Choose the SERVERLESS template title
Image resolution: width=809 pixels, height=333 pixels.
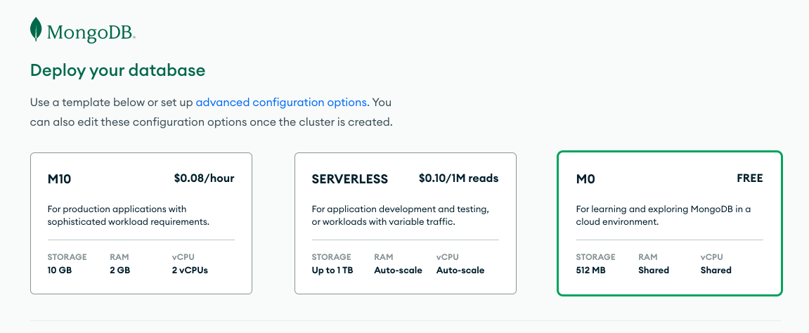point(349,179)
